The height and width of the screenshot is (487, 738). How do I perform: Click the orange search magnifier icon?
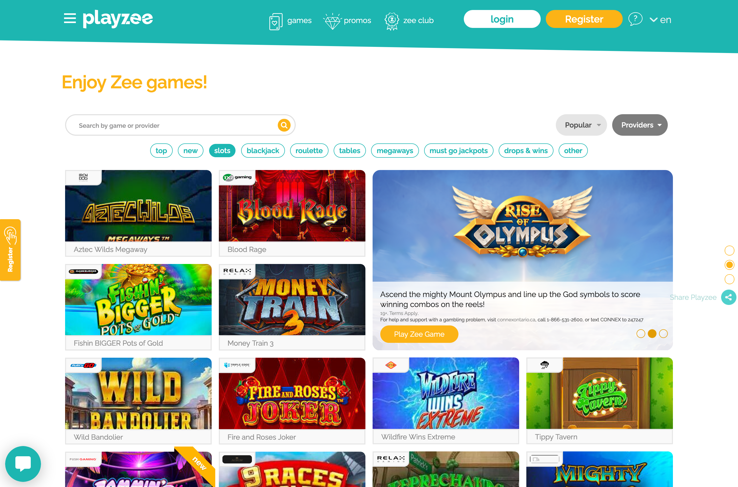pyautogui.click(x=284, y=125)
